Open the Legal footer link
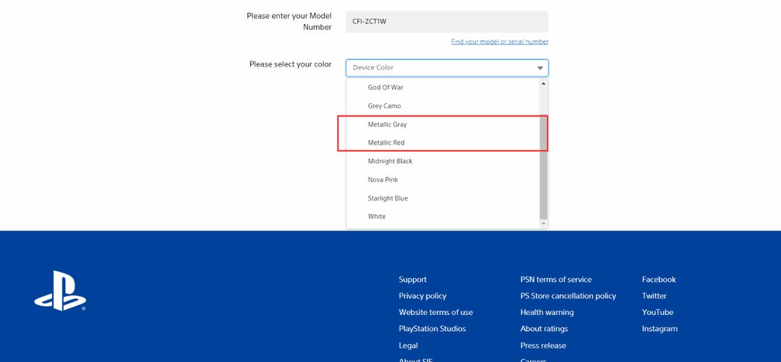The height and width of the screenshot is (362, 781). coord(408,345)
